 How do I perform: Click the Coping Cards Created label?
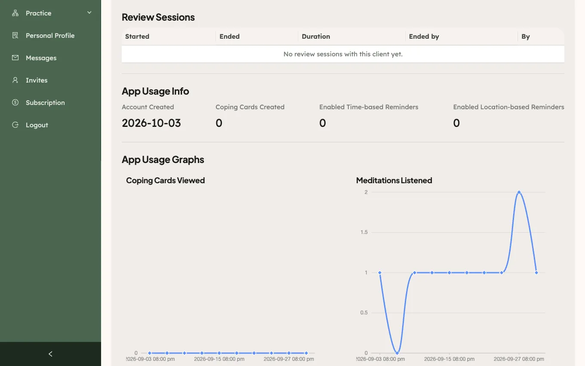coord(250,107)
